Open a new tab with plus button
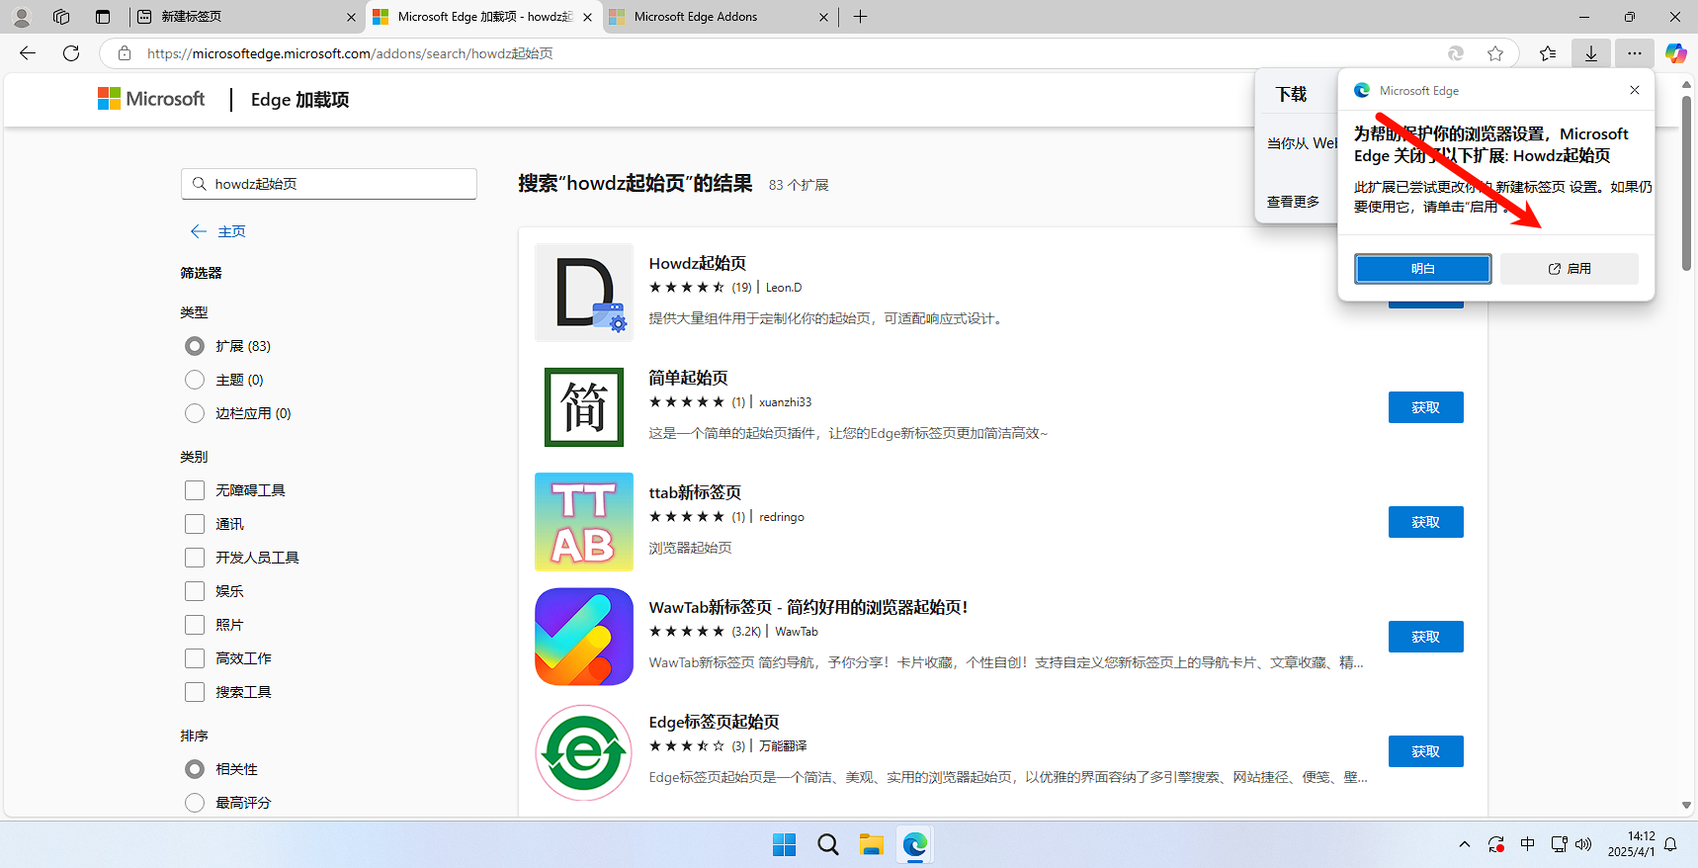The image size is (1698, 868). click(x=861, y=17)
